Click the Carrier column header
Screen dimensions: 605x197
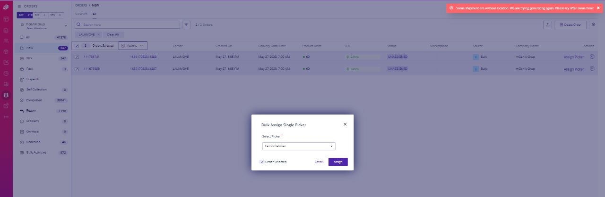178,46
